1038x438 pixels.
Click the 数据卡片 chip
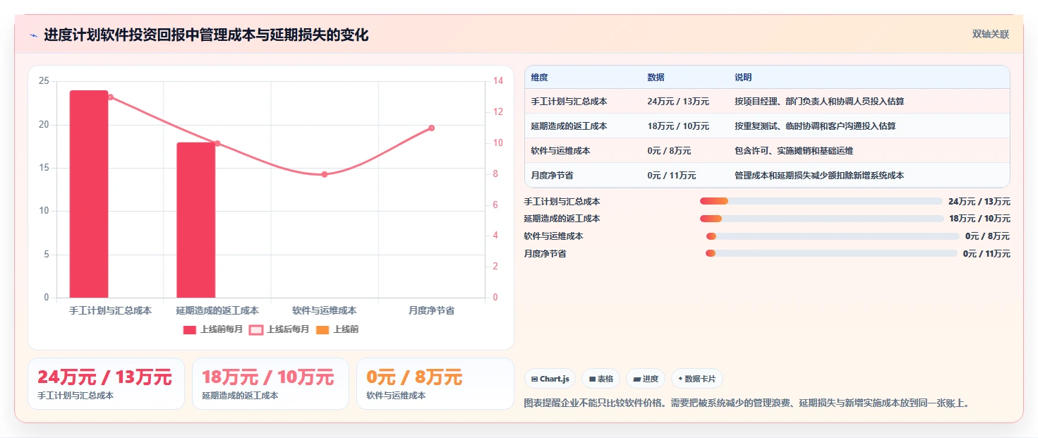coord(696,379)
